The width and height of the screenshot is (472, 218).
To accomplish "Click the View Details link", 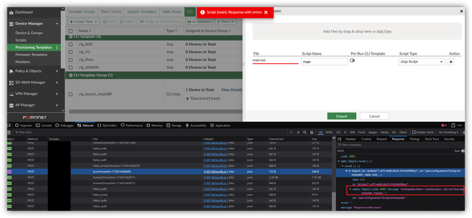I will (x=231, y=90).
